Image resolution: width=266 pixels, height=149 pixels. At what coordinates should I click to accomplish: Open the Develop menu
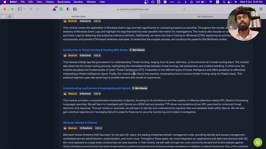click(x=79, y=2)
